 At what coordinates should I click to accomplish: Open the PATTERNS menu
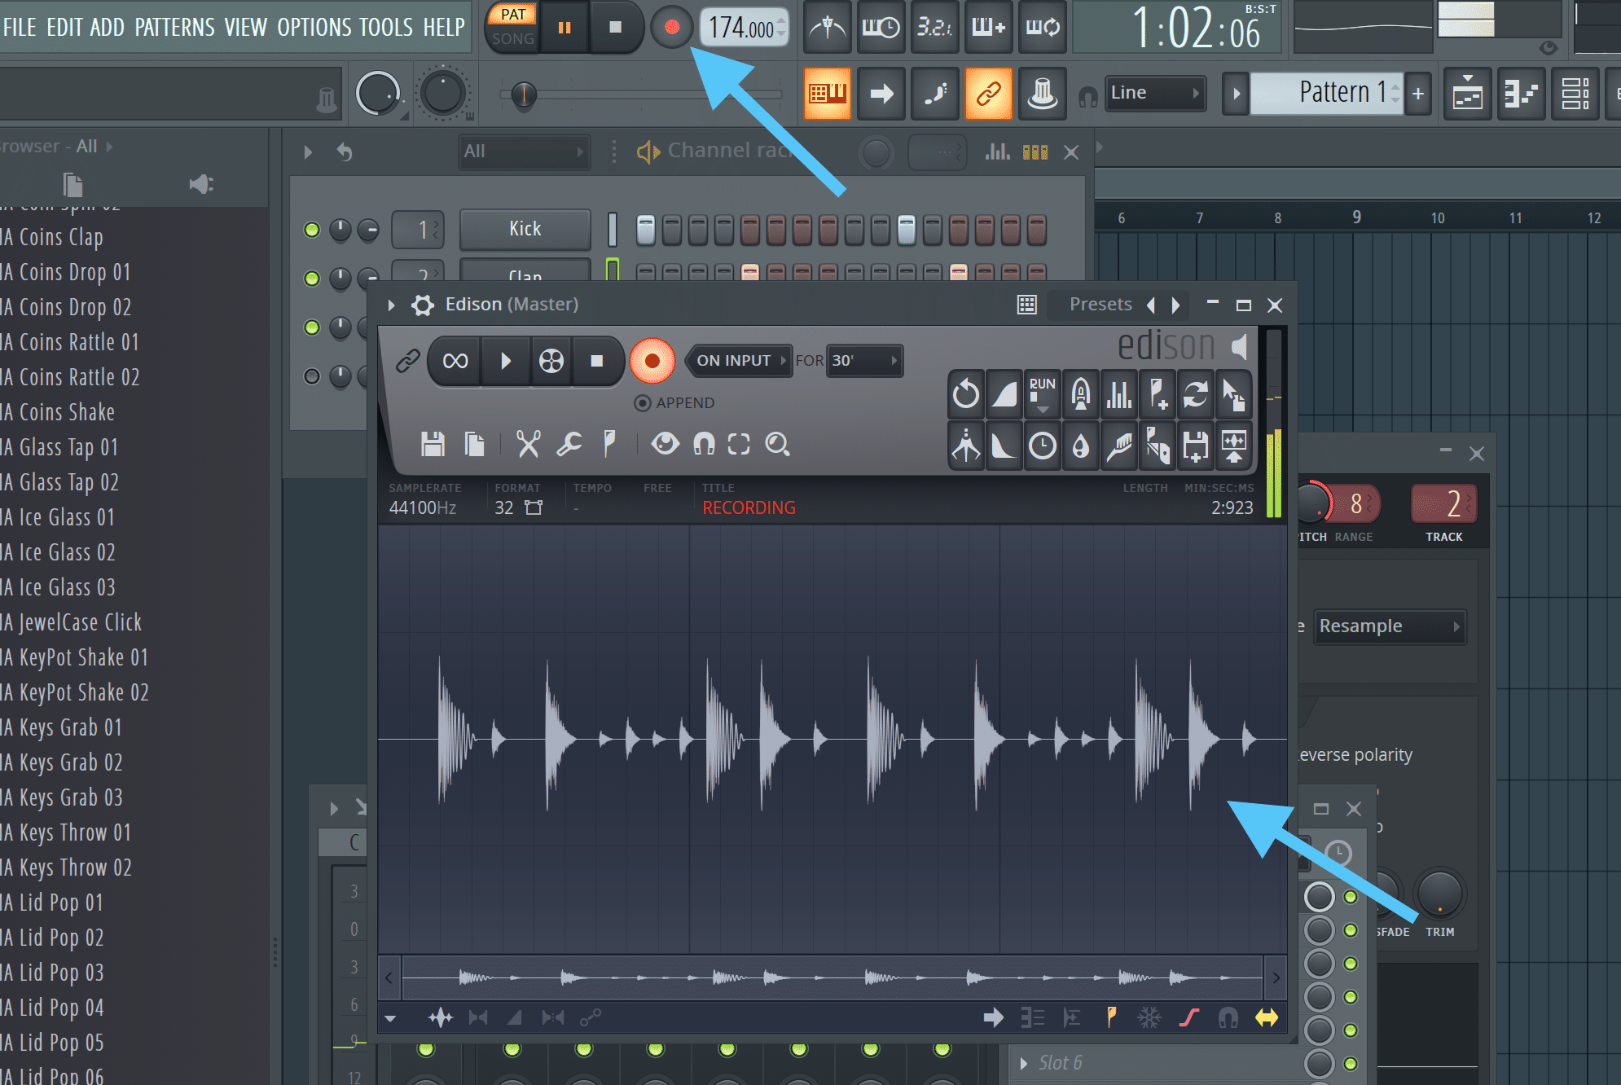(x=174, y=27)
